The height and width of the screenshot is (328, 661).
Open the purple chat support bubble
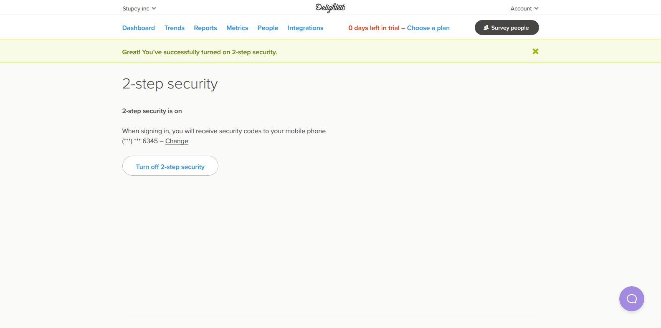pos(631,298)
